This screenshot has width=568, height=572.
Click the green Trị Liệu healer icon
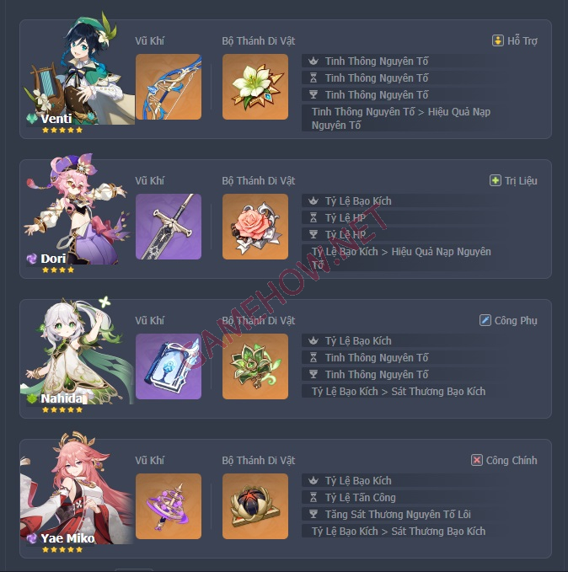[495, 180]
